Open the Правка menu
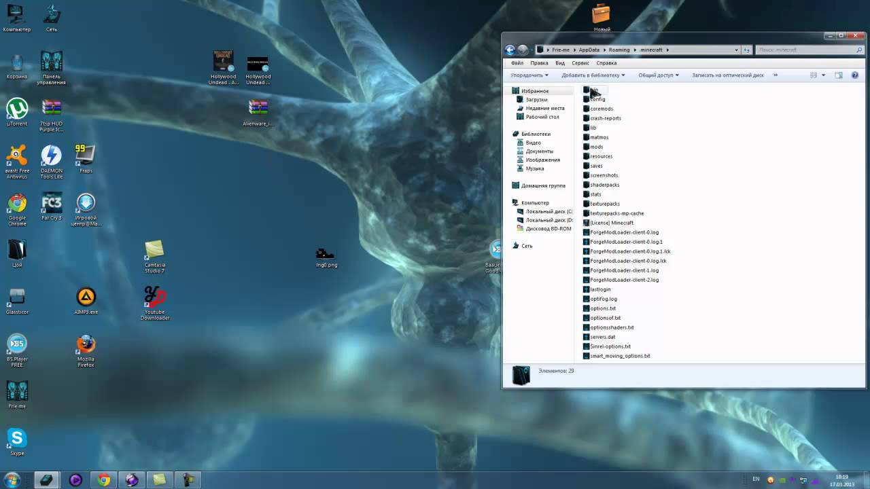The height and width of the screenshot is (489, 870). click(x=539, y=63)
